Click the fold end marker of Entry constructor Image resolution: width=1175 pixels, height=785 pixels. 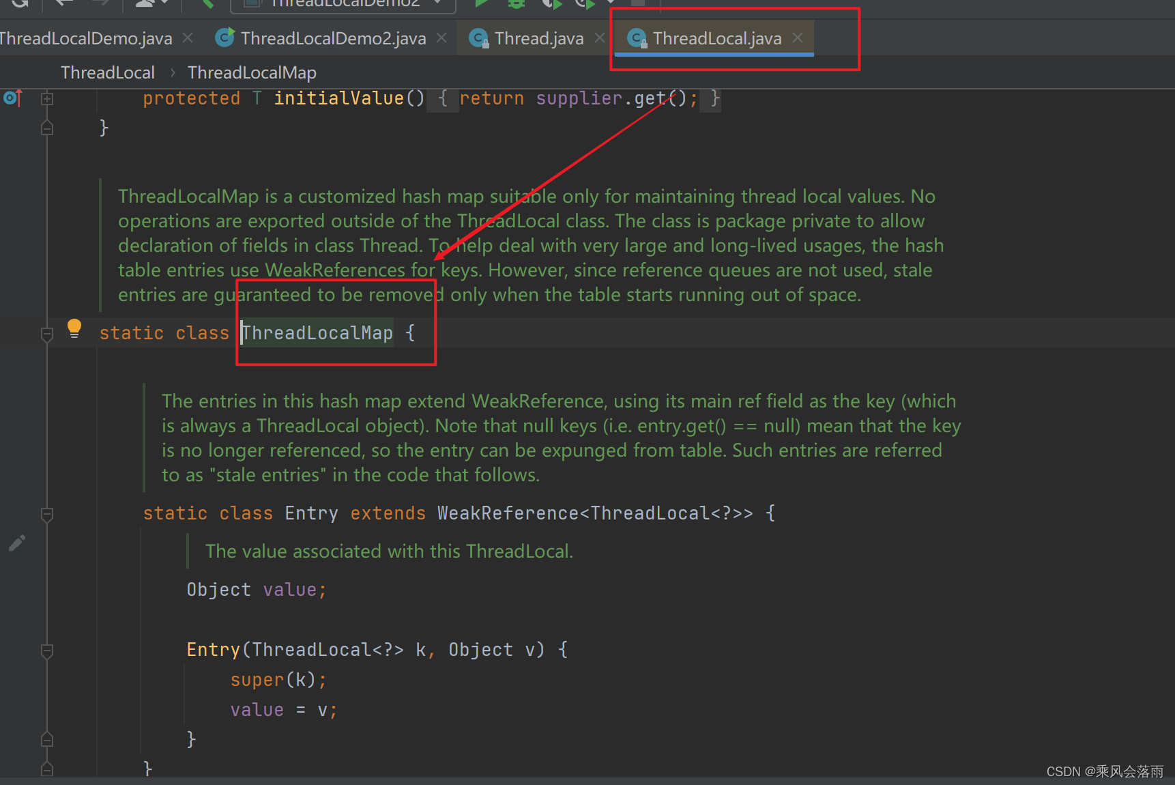pos(47,739)
